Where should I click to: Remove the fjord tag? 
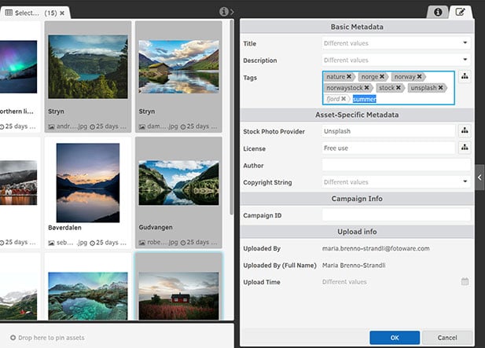[x=344, y=99]
